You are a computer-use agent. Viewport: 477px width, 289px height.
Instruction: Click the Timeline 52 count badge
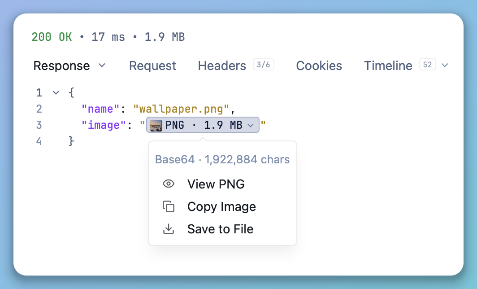coord(427,65)
